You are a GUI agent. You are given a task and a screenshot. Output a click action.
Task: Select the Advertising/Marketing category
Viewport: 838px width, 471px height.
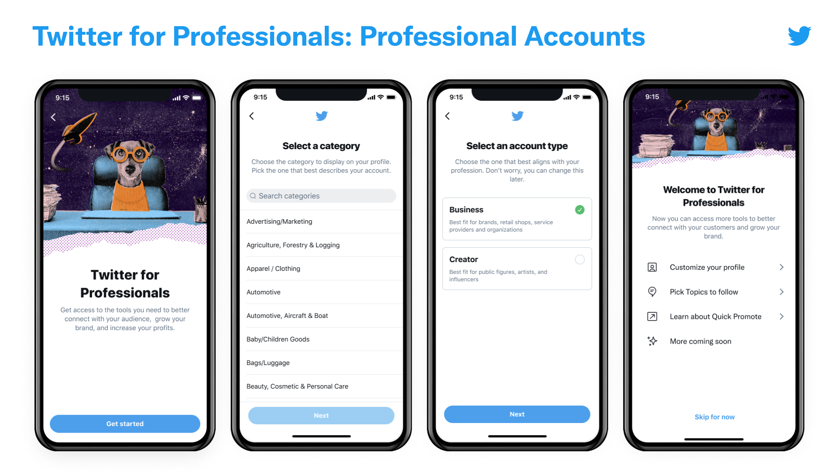(281, 222)
